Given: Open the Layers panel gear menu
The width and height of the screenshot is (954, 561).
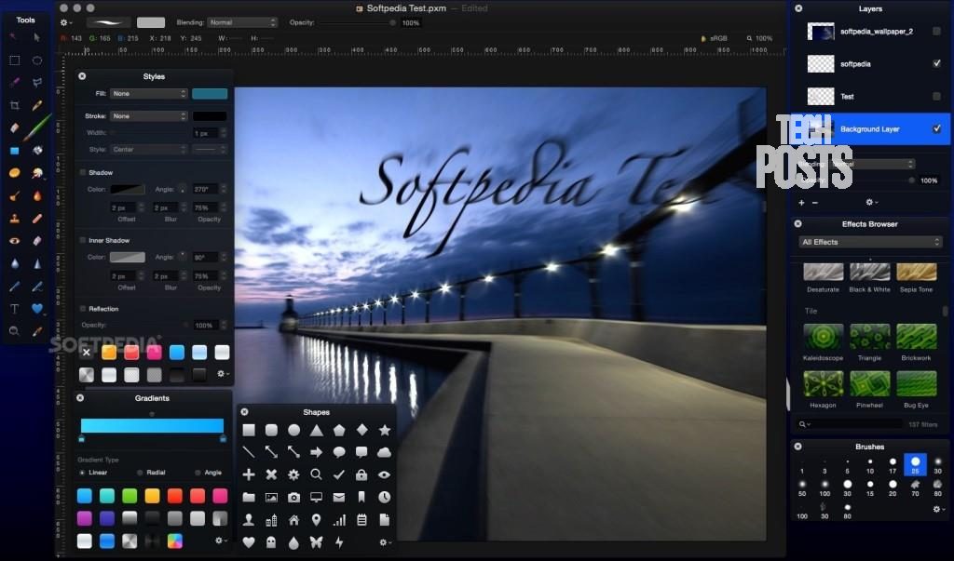Looking at the screenshot, I should pos(871,202).
